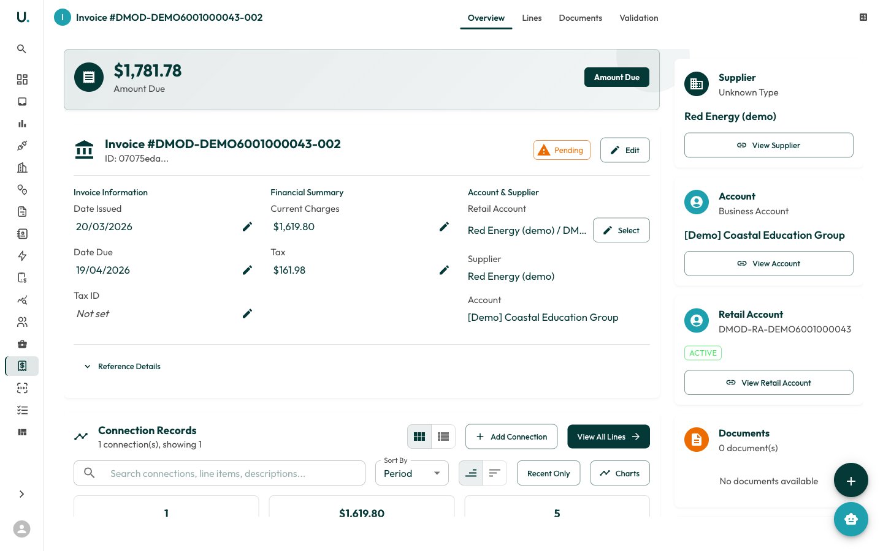Open the plug connections icon in the sidebar
The image size is (883, 551).
click(22, 146)
